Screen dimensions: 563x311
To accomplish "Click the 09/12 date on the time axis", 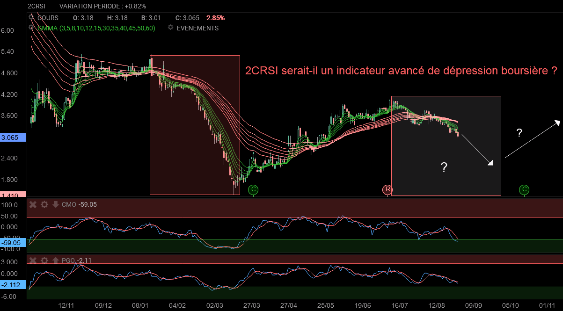I will [103, 305].
